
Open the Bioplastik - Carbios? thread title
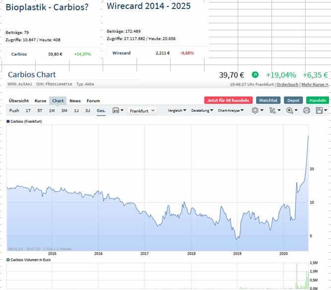(47, 7)
